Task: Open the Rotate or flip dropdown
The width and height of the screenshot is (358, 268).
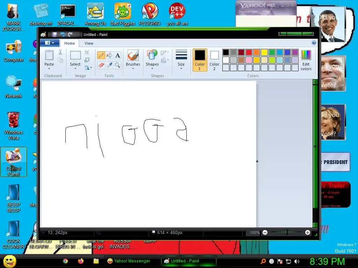Action: coord(88,68)
